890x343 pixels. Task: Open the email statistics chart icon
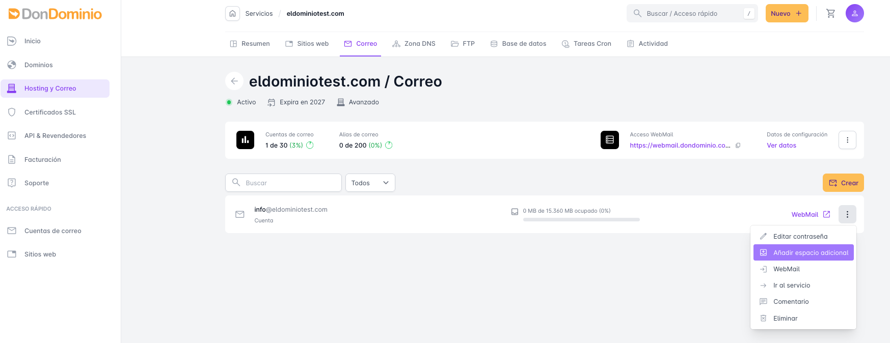pyautogui.click(x=245, y=140)
